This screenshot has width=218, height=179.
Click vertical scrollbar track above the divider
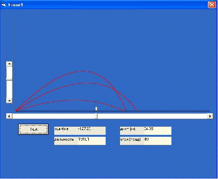[x=9, y=72]
